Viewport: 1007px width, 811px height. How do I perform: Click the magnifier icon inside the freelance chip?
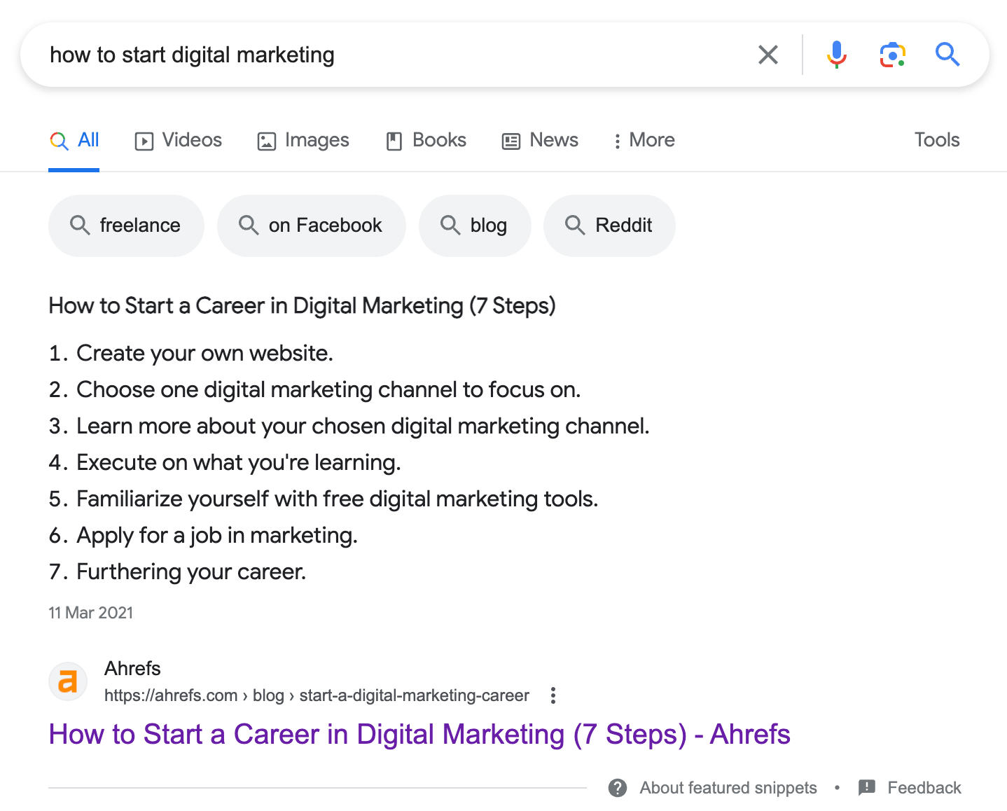(x=79, y=226)
